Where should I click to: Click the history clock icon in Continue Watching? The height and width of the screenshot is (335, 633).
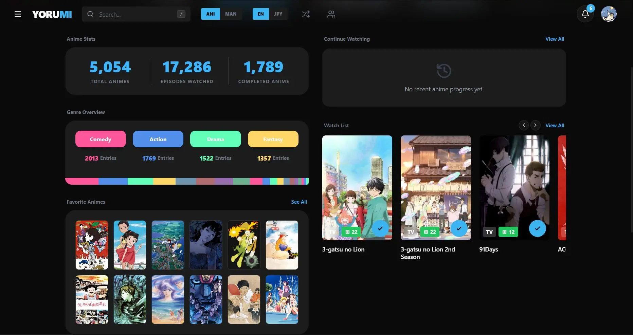444,71
